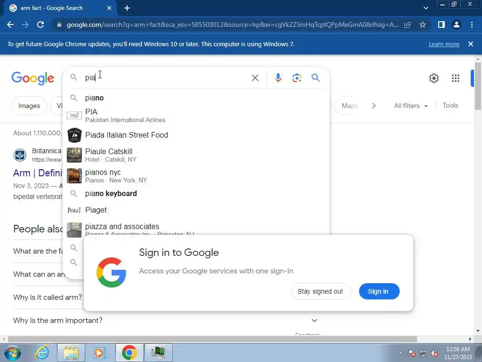Click Chrome icon on taskbar
This screenshot has width=482, height=362.
129,353
